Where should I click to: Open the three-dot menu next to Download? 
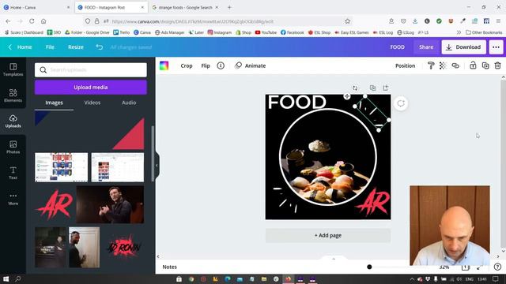point(496,47)
